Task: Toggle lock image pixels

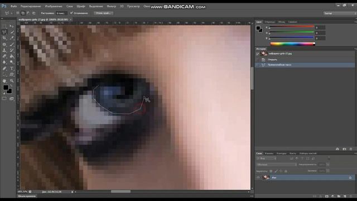Action: click(276, 171)
